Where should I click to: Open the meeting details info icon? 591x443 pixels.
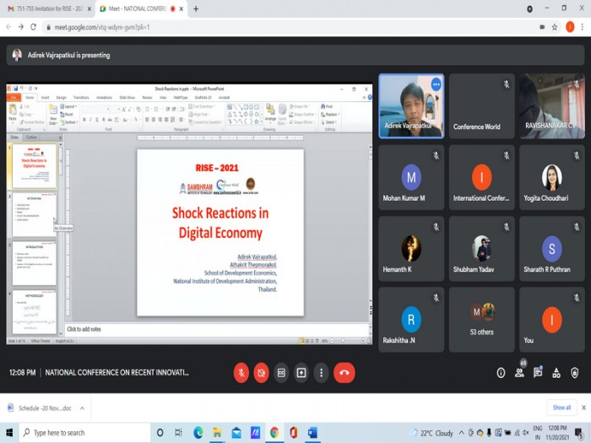point(501,373)
